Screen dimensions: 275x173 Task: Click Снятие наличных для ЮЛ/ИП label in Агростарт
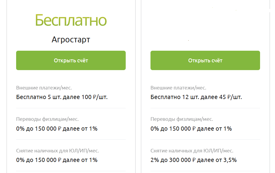coord(58,151)
